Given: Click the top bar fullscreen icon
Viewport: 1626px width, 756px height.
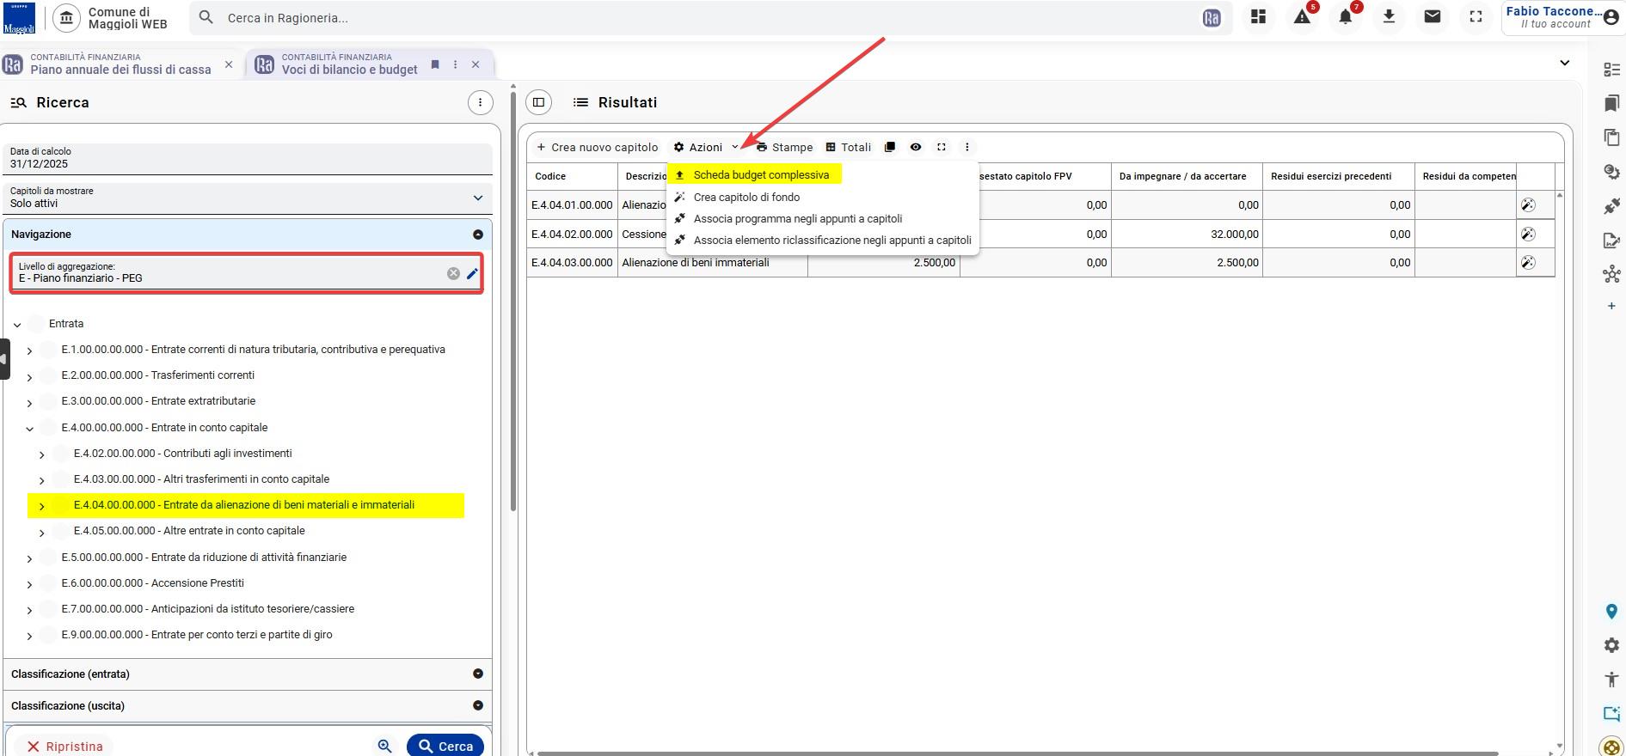Looking at the screenshot, I should coord(1476,16).
